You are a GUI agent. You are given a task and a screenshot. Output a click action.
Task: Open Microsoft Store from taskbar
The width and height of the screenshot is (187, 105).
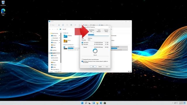pyautogui.click(x=105, y=103)
